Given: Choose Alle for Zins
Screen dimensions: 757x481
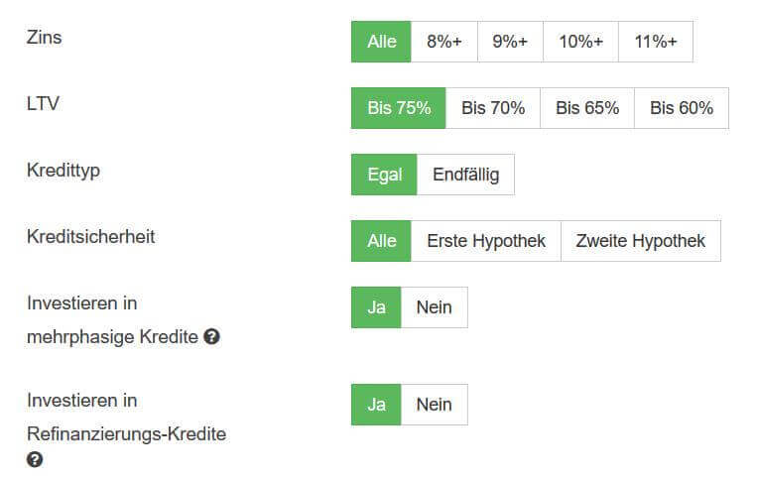Looking at the screenshot, I should pyautogui.click(x=381, y=42).
